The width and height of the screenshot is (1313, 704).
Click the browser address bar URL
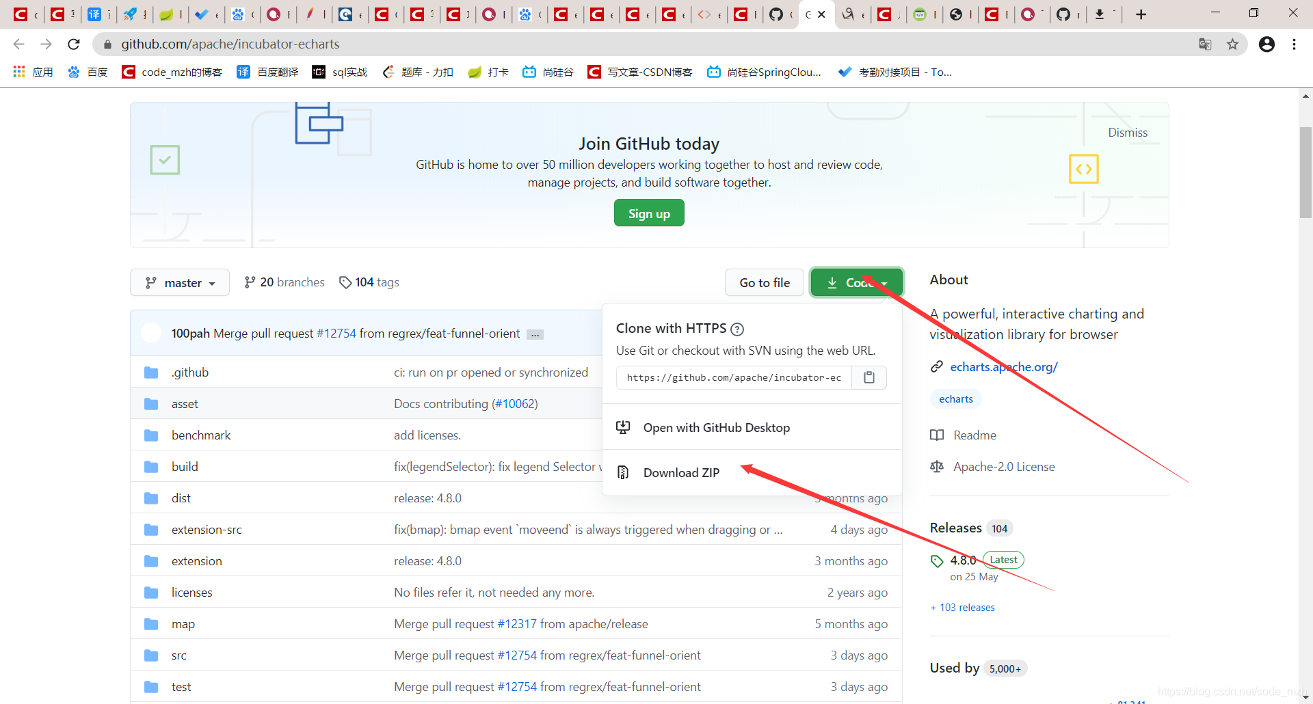230,44
